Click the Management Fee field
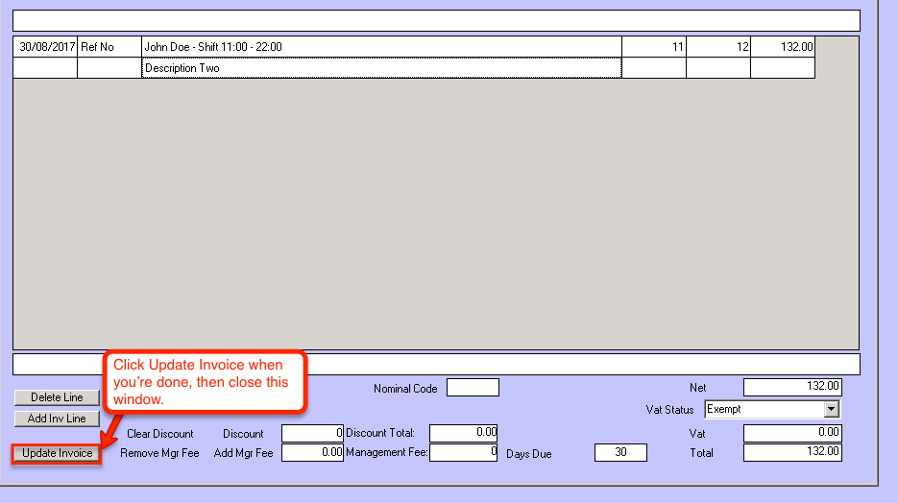 tap(463, 452)
